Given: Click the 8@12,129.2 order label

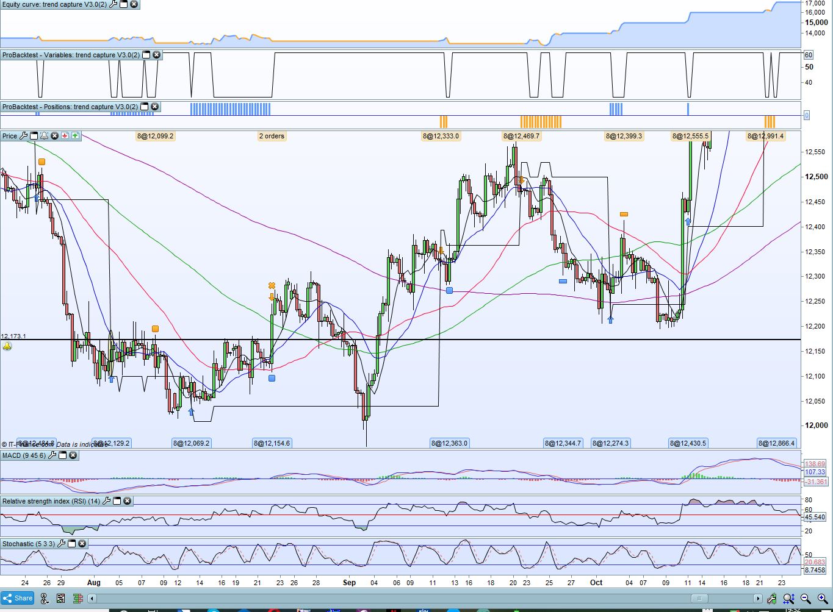Looking at the screenshot, I should pos(111,443).
